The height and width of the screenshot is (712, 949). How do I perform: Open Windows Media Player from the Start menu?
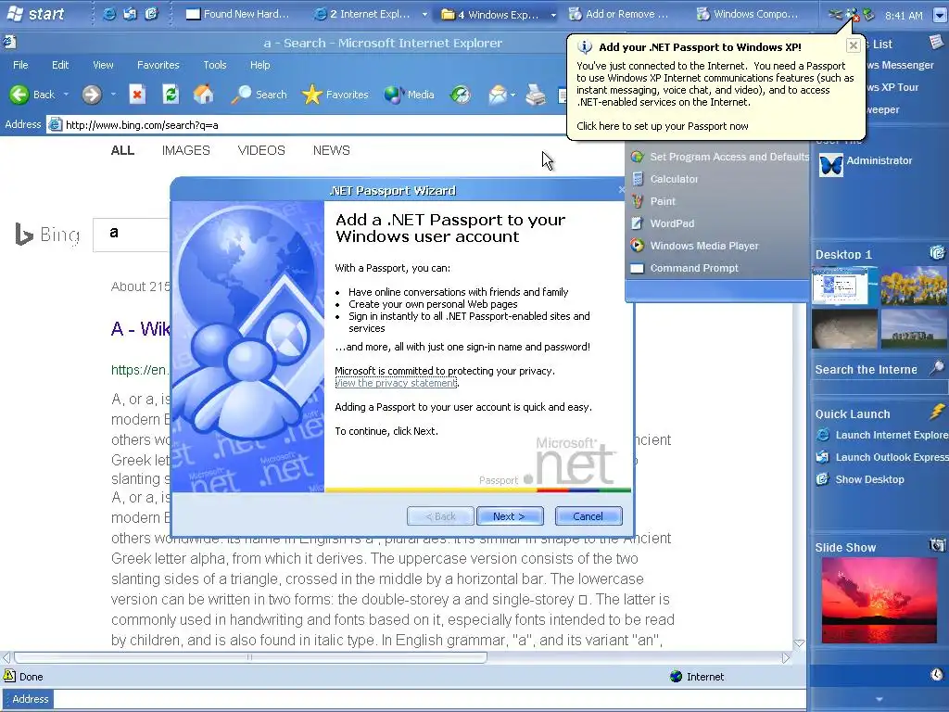pos(704,246)
